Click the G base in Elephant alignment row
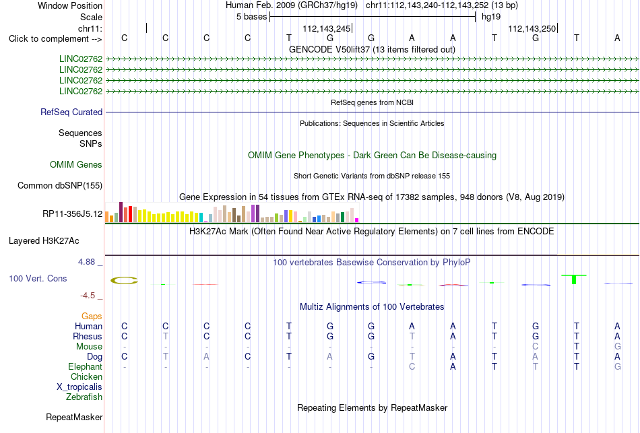Viewport: 640px width, 433px height. (618, 366)
